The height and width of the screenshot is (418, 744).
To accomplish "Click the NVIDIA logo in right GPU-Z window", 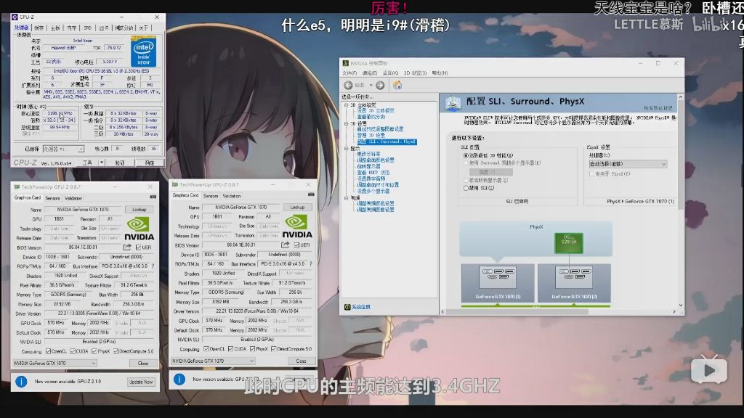I will pyautogui.click(x=297, y=227).
